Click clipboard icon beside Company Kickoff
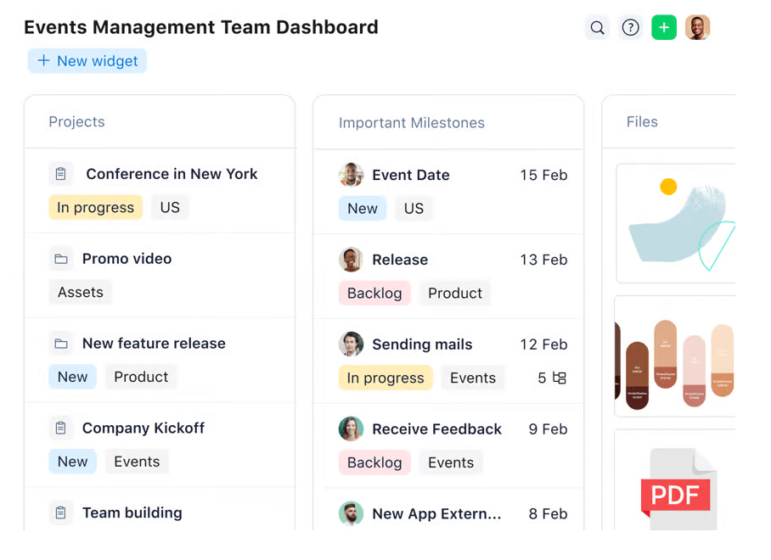The width and height of the screenshot is (771, 560). pos(61,428)
